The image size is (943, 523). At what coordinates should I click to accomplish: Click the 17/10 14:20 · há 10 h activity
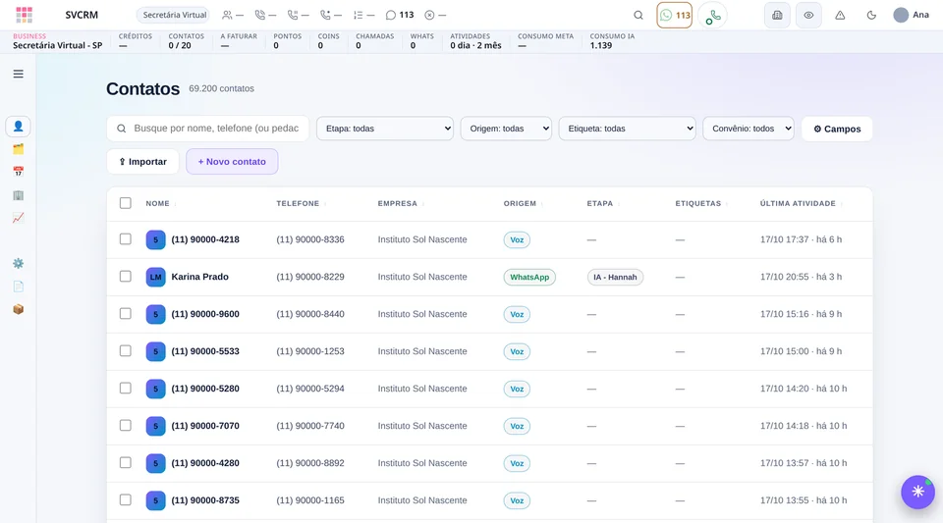coord(804,389)
